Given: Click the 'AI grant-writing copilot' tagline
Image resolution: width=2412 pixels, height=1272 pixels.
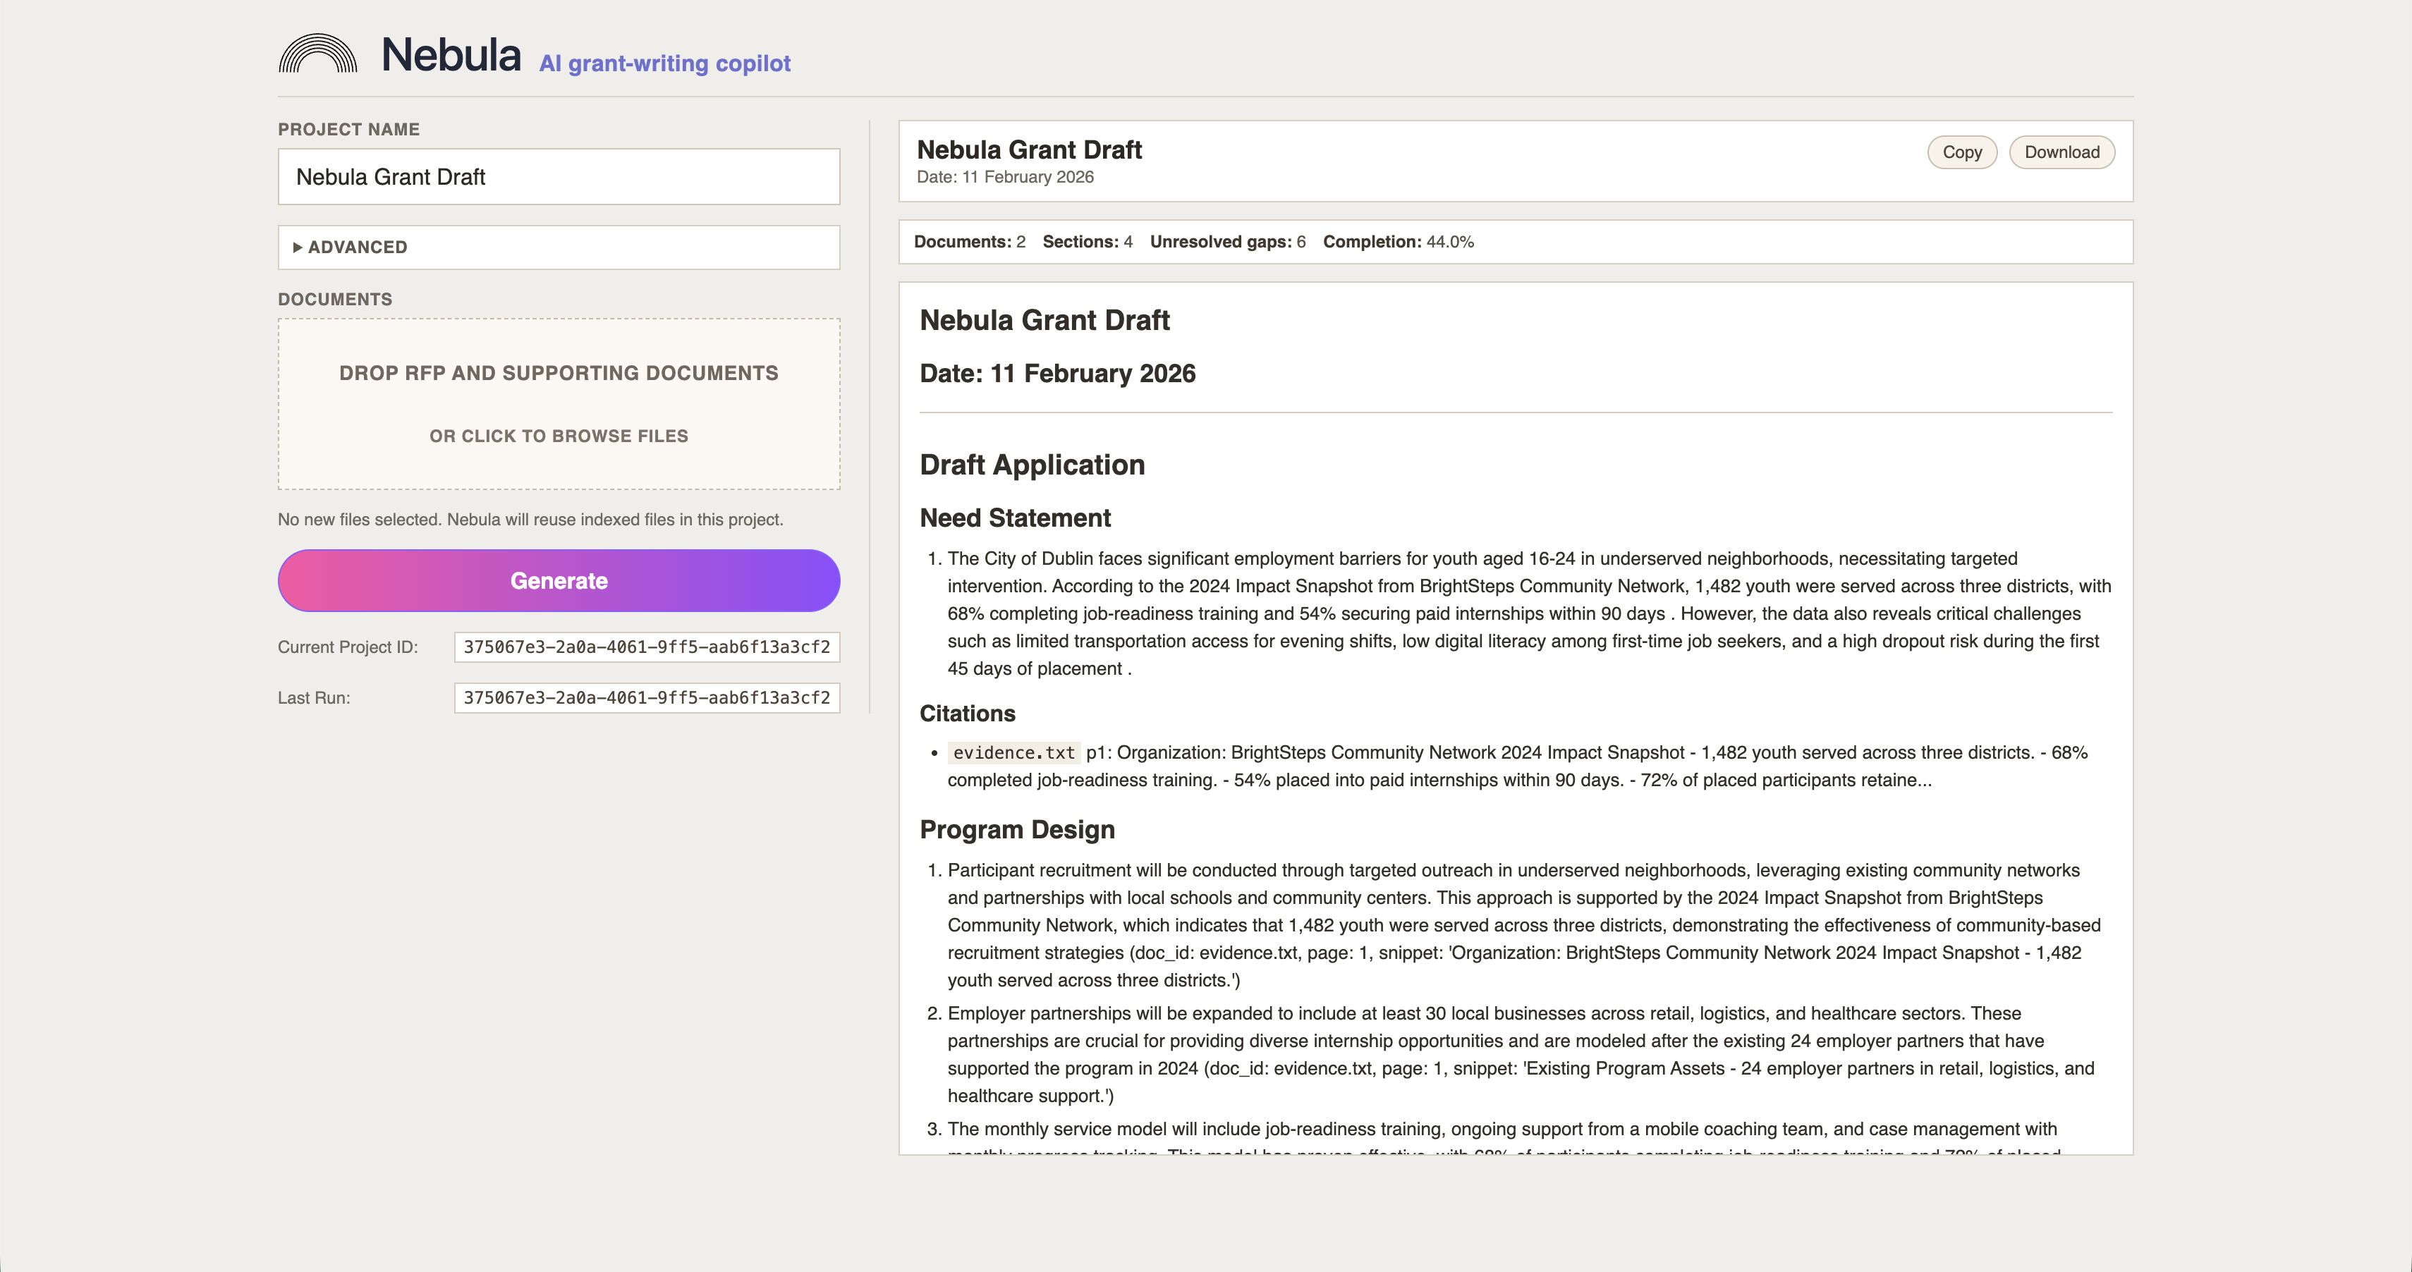Looking at the screenshot, I should click(664, 63).
